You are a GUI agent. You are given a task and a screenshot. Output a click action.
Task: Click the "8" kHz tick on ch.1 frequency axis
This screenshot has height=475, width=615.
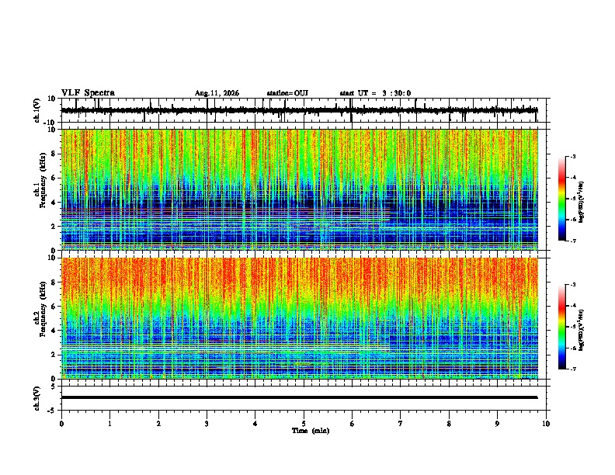tap(54, 154)
